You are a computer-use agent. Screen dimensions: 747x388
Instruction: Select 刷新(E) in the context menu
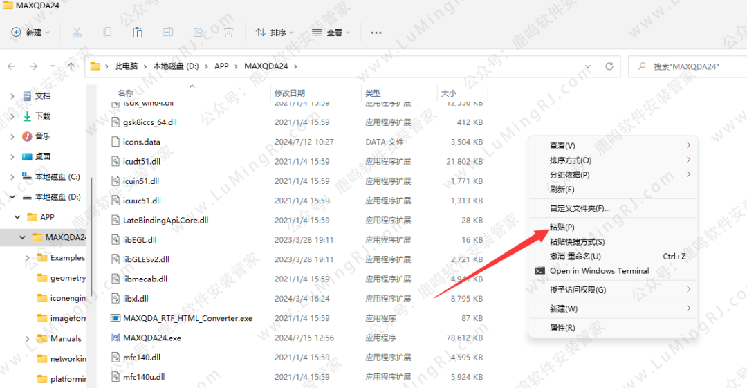tap(562, 189)
